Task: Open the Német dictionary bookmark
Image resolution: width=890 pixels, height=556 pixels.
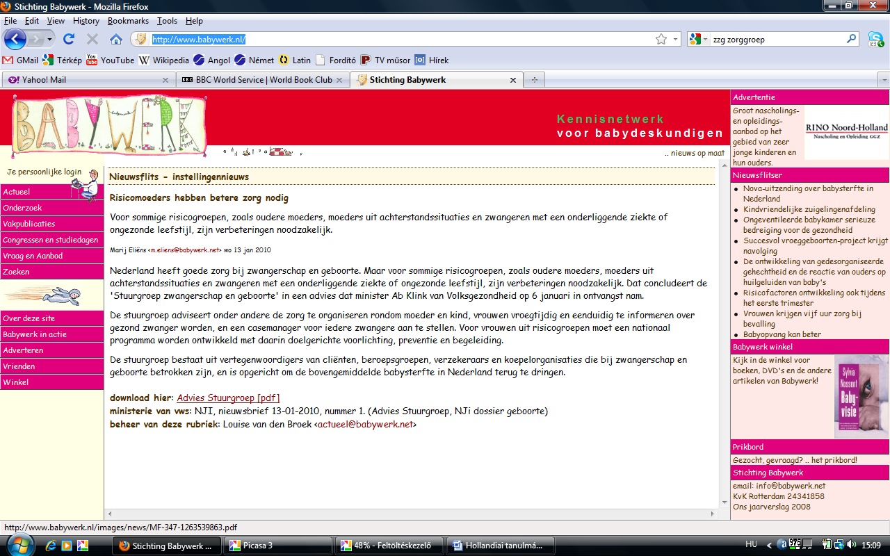Action: (254, 60)
